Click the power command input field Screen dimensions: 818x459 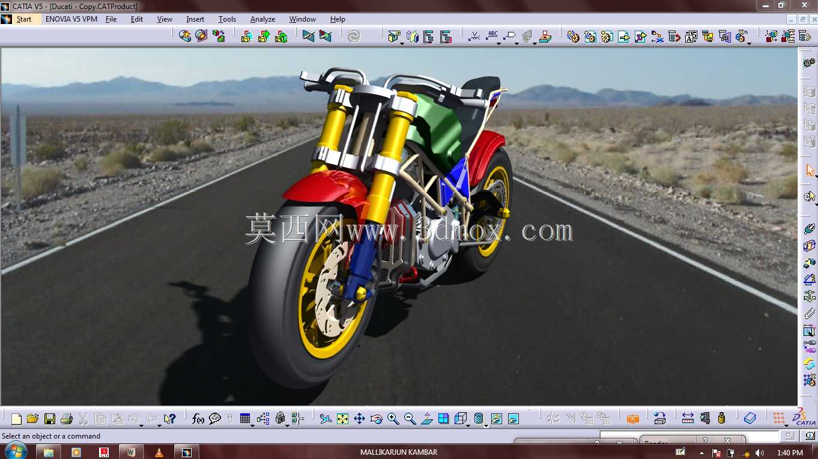tap(689, 436)
